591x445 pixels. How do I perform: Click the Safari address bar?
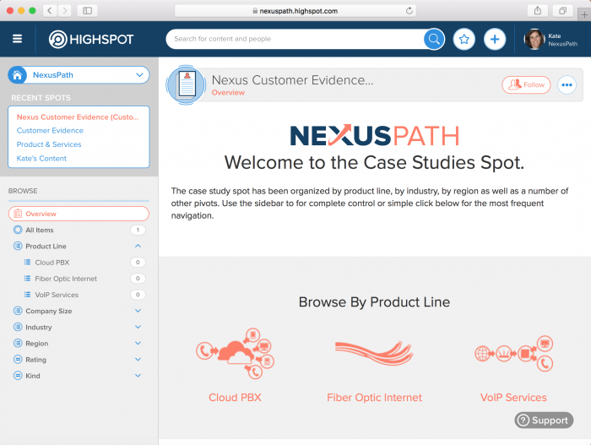click(295, 11)
